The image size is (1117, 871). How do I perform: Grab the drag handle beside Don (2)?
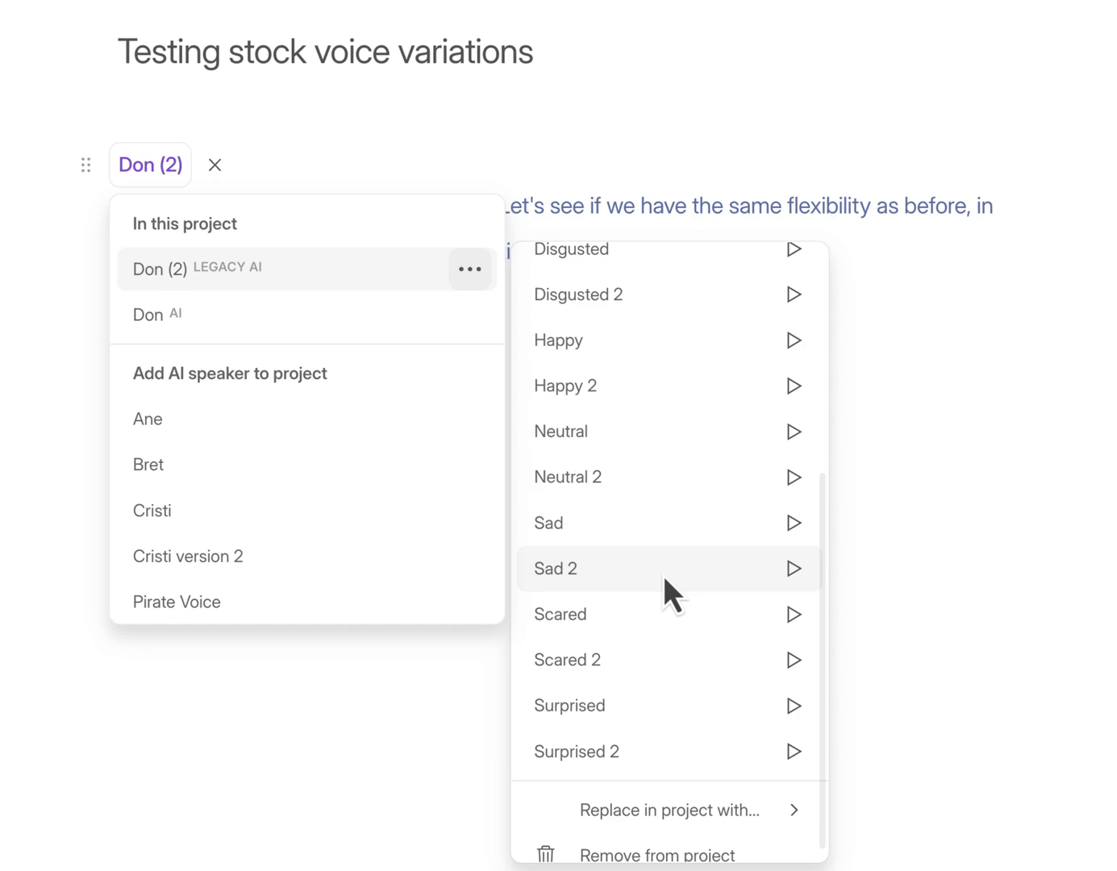point(86,165)
